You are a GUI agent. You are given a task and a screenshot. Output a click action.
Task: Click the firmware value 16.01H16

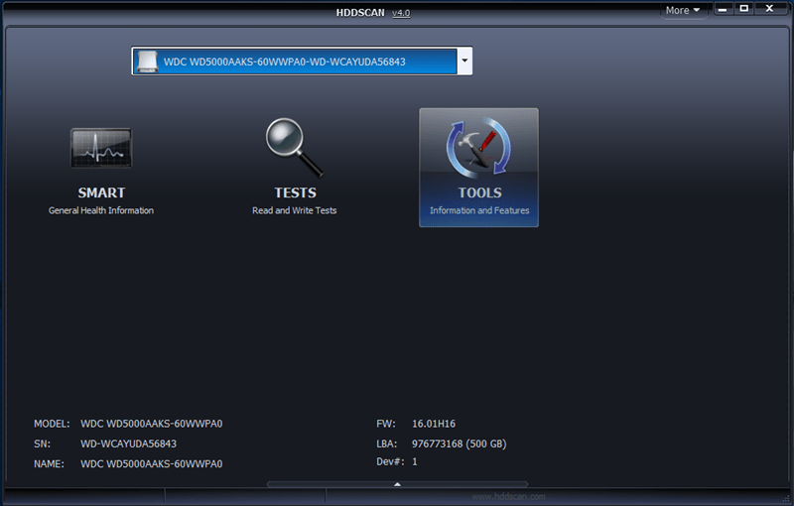coord(434,424)
